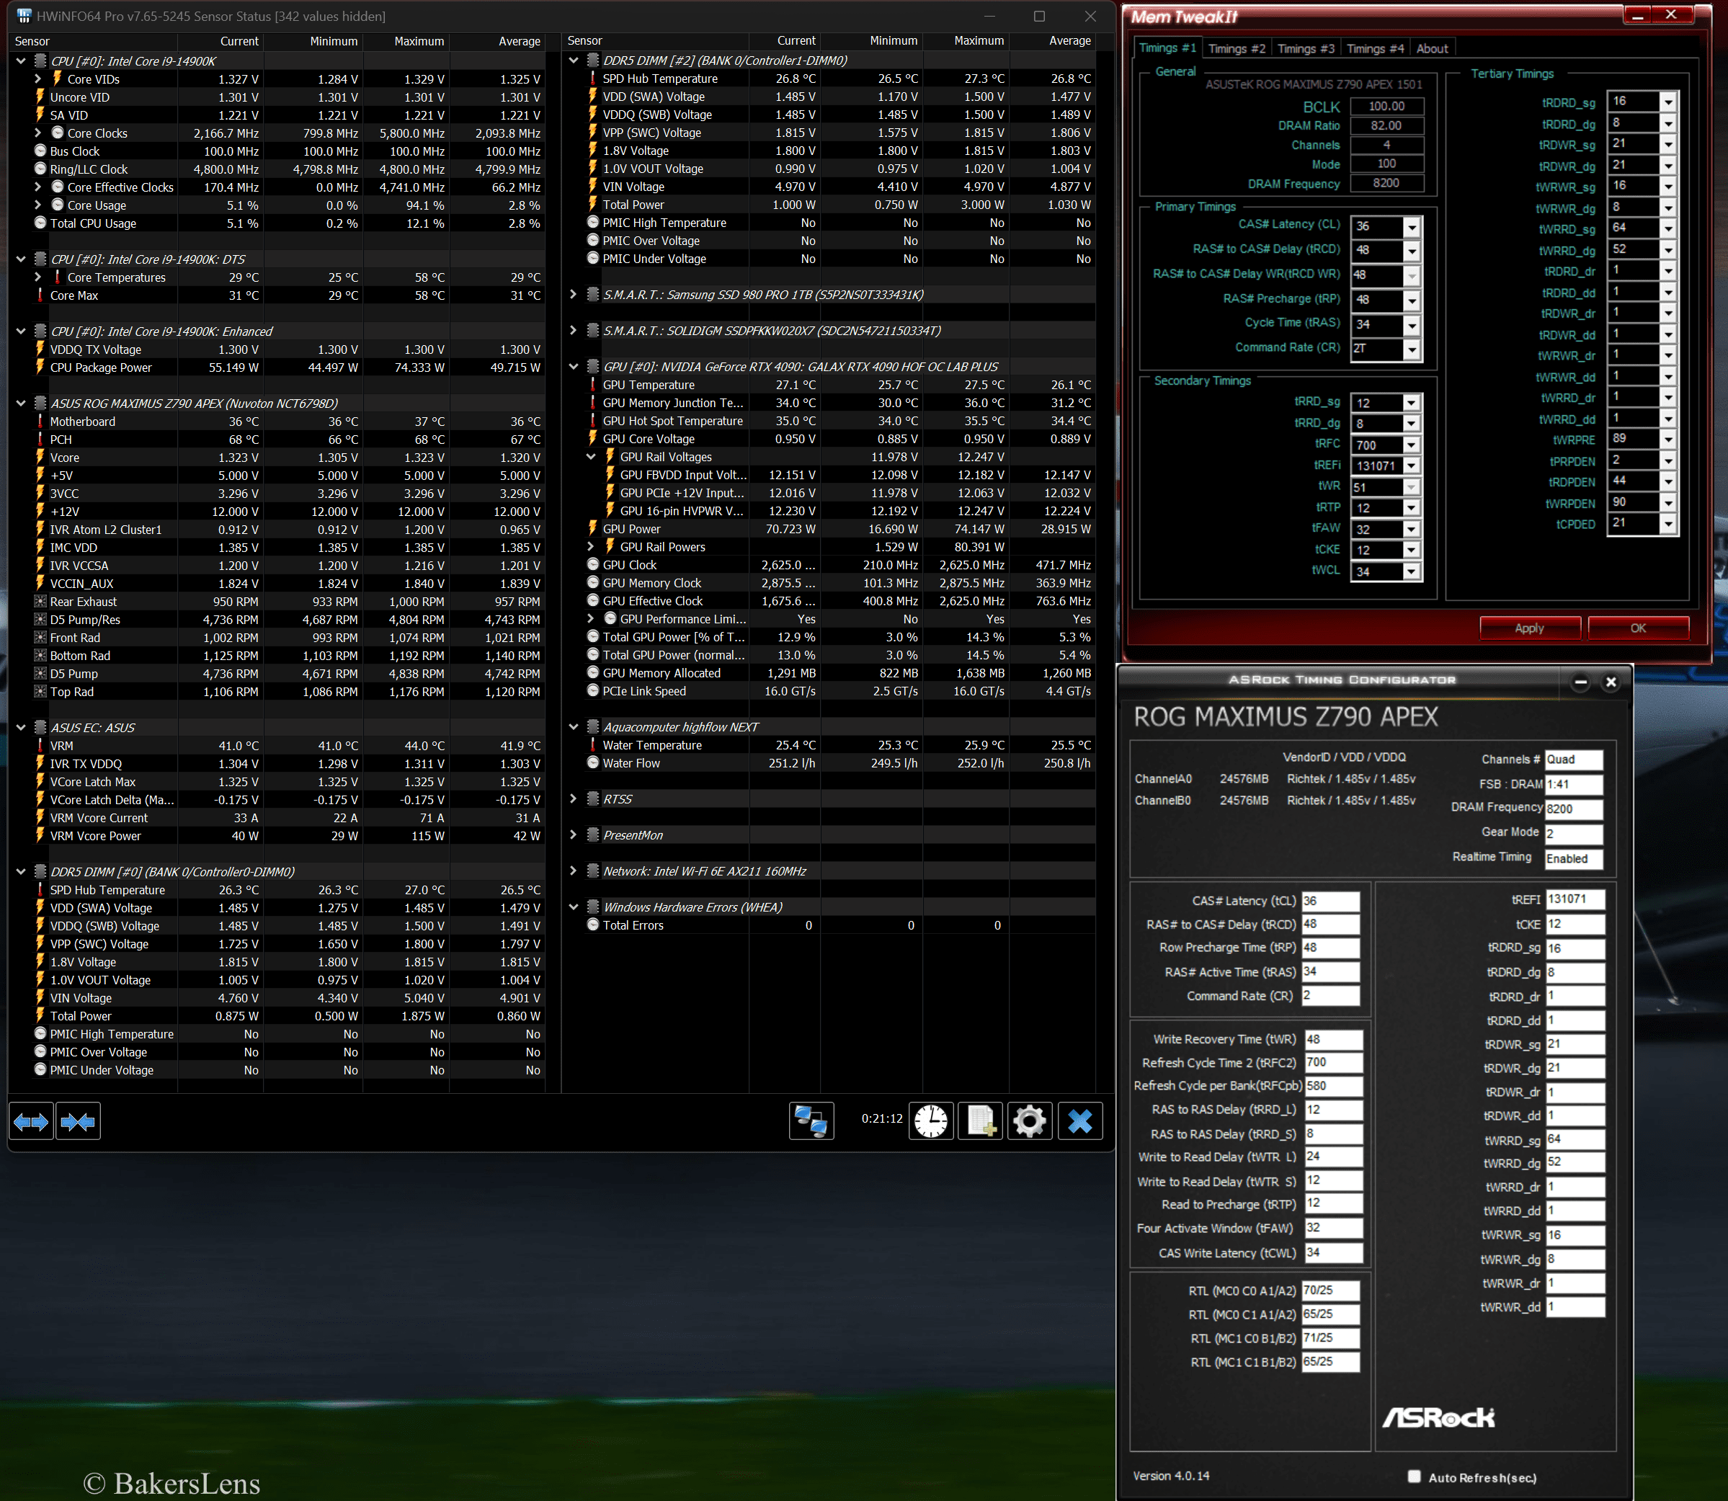The height and width of the screenshot is (1501, 1728).
Task: Click the HWiNFO64 title bar app icon
Action: (x=24, y=16)
